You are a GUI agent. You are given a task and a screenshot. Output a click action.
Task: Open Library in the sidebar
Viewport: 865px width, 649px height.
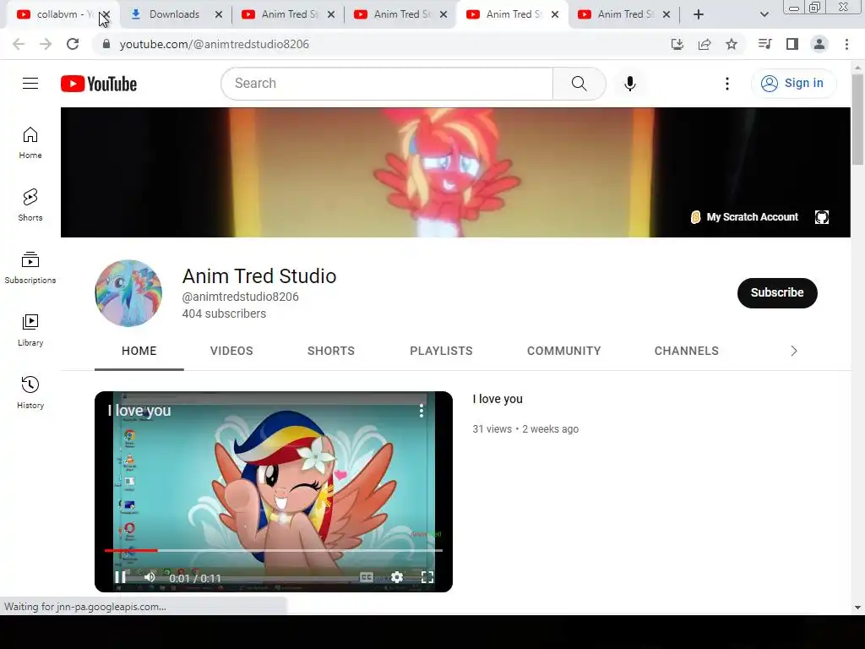click(30, 330)
